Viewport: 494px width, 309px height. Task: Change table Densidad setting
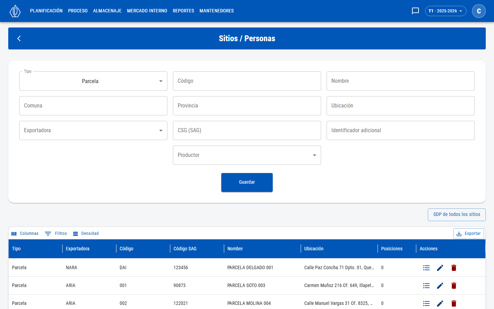pos(86,233)
